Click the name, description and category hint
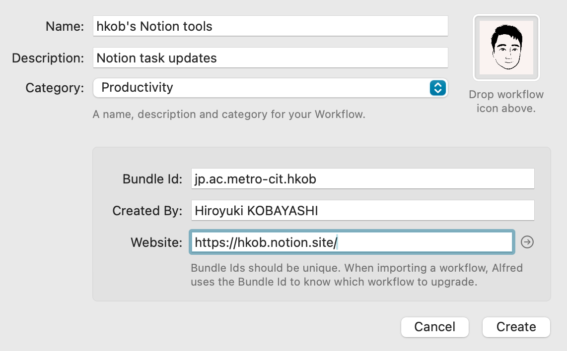Screen dimensions: 567x351 (229, 115)
